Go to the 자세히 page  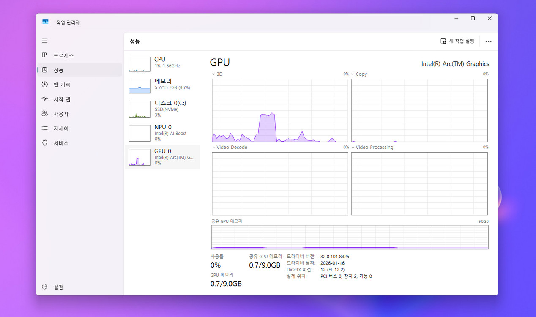[x=79, y=128]
